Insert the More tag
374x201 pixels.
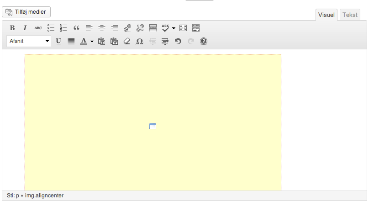[x=153, y=28]
